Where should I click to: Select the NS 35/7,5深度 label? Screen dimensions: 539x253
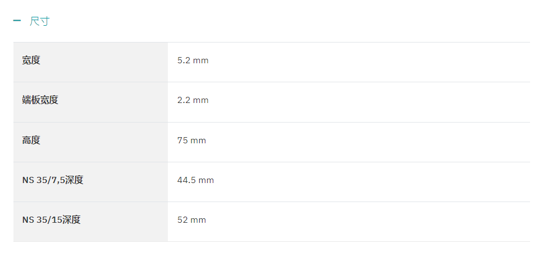point(53,180)
